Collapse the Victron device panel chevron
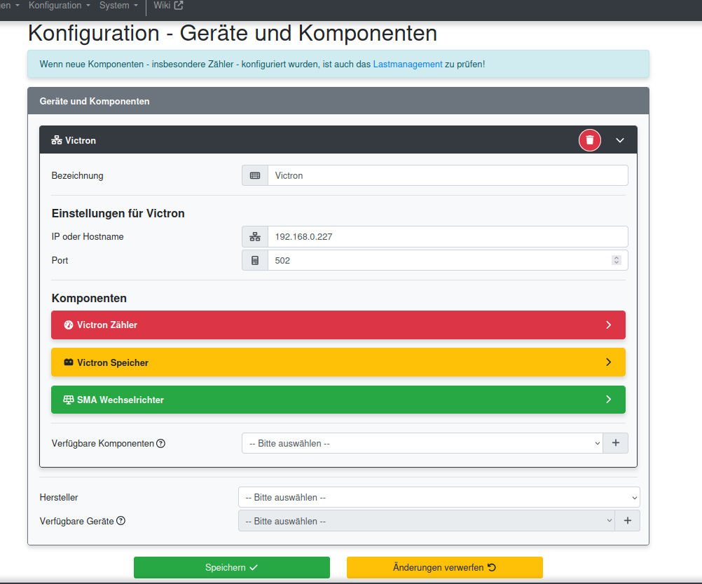Image resolution: width=702 pixels, height=584 pixels. pos(619,140)
